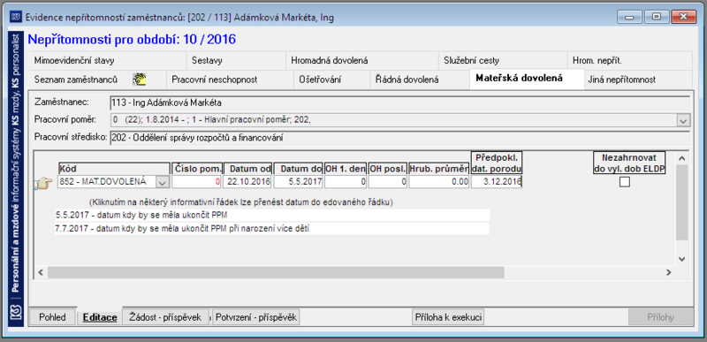Image resolution: width=707 pixels, height=342 pixels.
Task: Click the Příloha k exekuci button
Action: click(448, 317)
